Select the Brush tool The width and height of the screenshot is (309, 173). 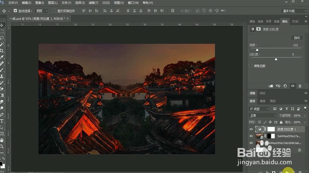2,70
